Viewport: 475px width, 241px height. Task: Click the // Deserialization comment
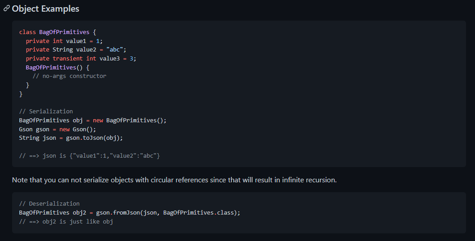pyautogui.click(x=49, y=203)
